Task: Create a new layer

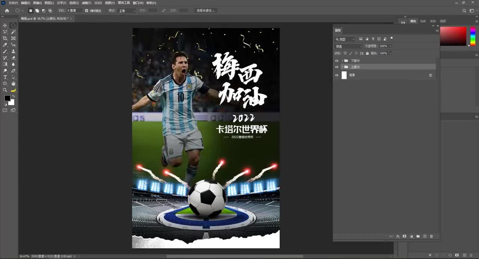Action: 425,237
